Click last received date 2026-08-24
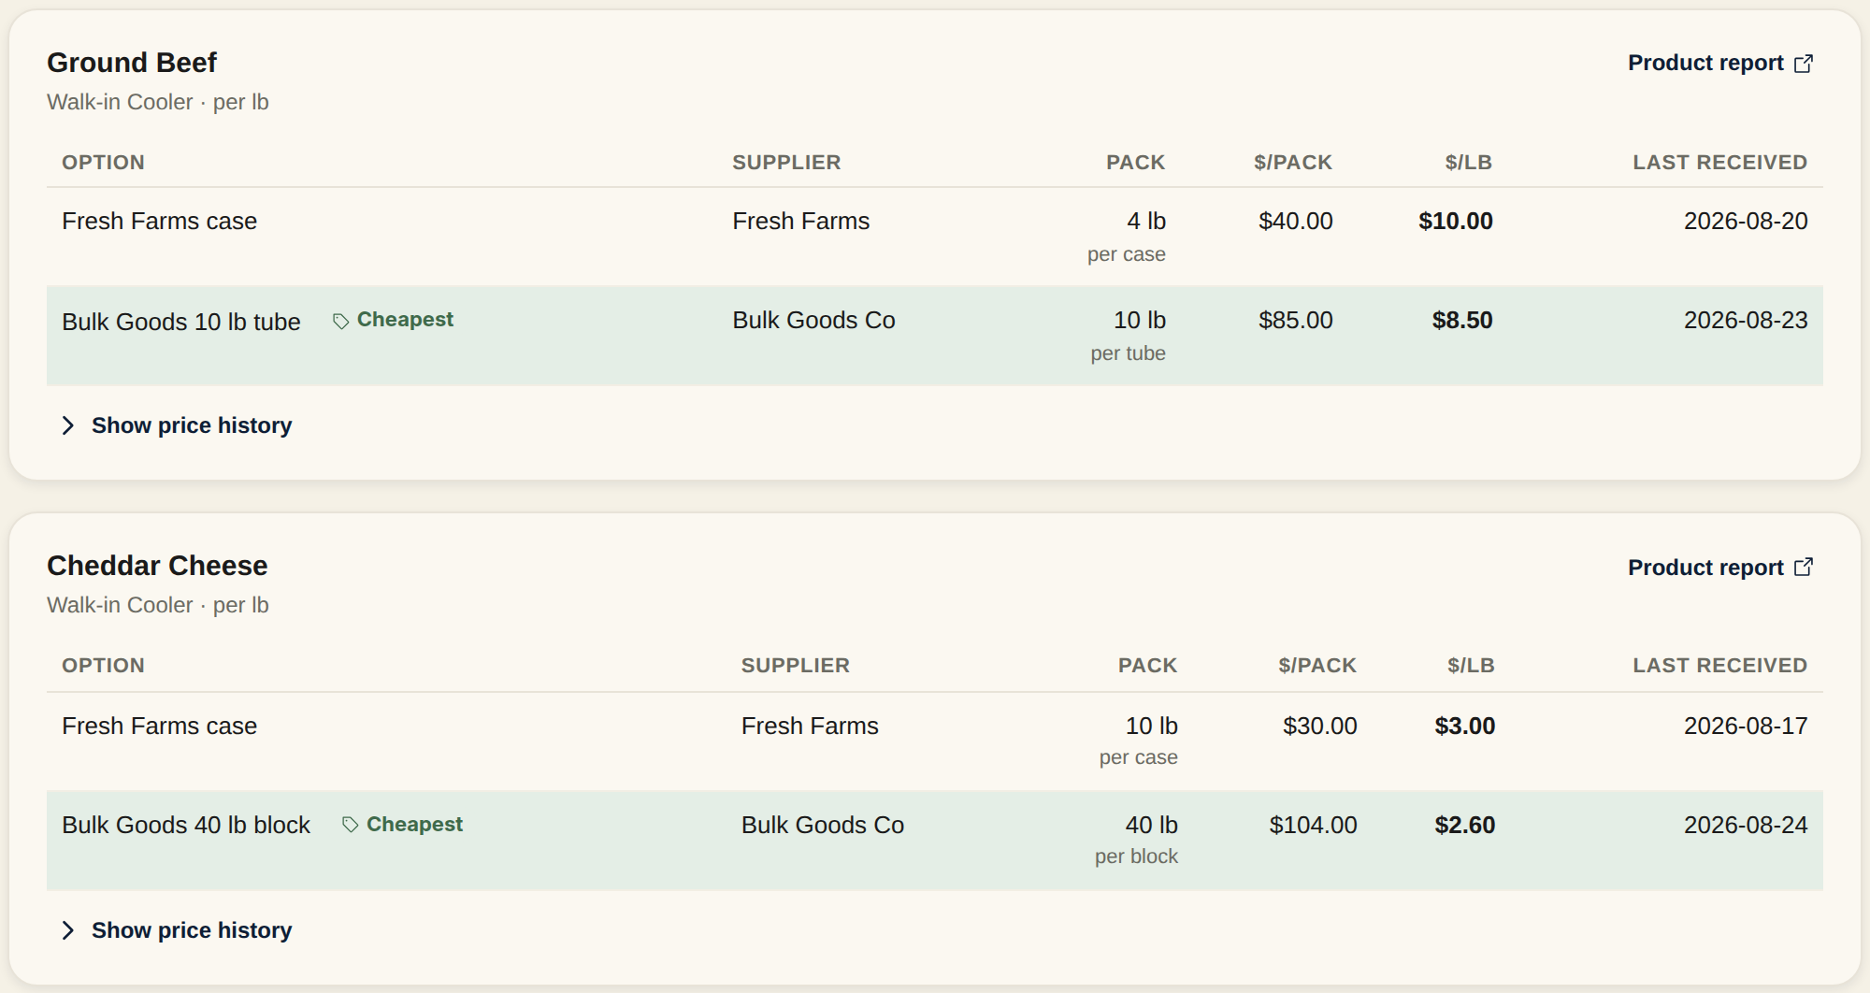1870x993 pixels. (x=1746, y=826)
